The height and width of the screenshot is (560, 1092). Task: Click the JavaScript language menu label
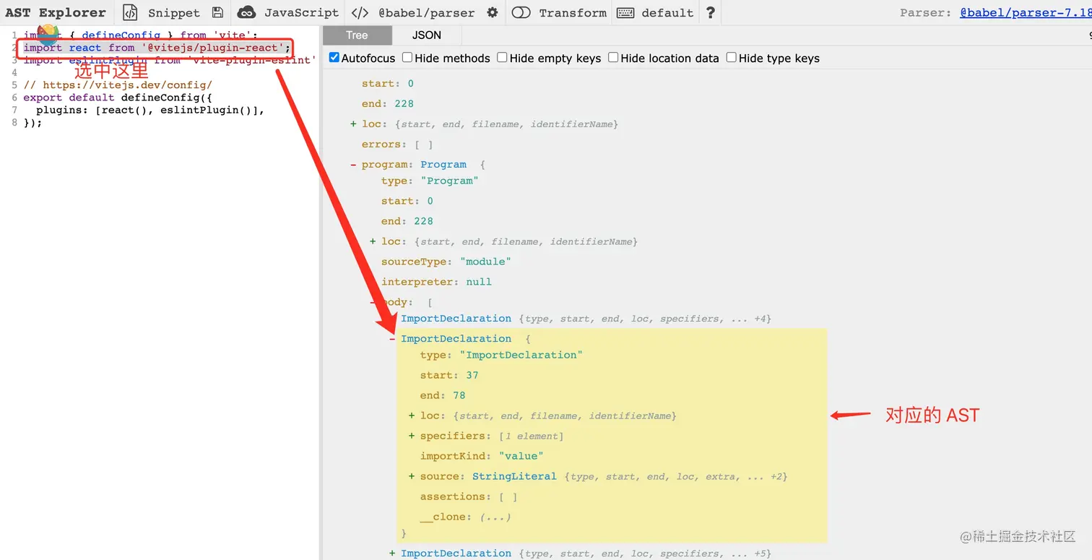click(x=301, y=12)
